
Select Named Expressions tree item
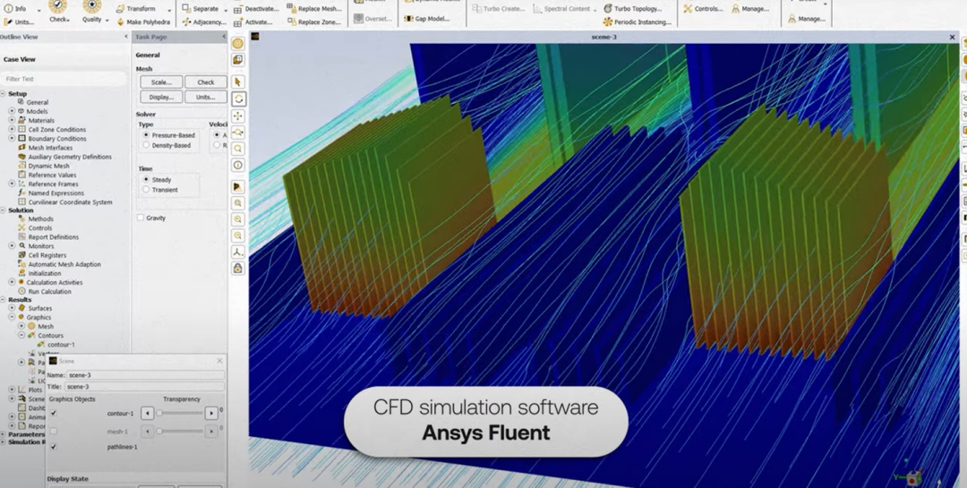click(x=56, y=193)
